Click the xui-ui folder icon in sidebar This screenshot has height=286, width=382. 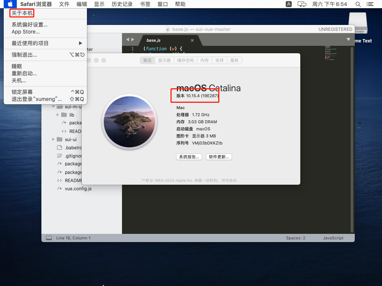coord(60,139)
